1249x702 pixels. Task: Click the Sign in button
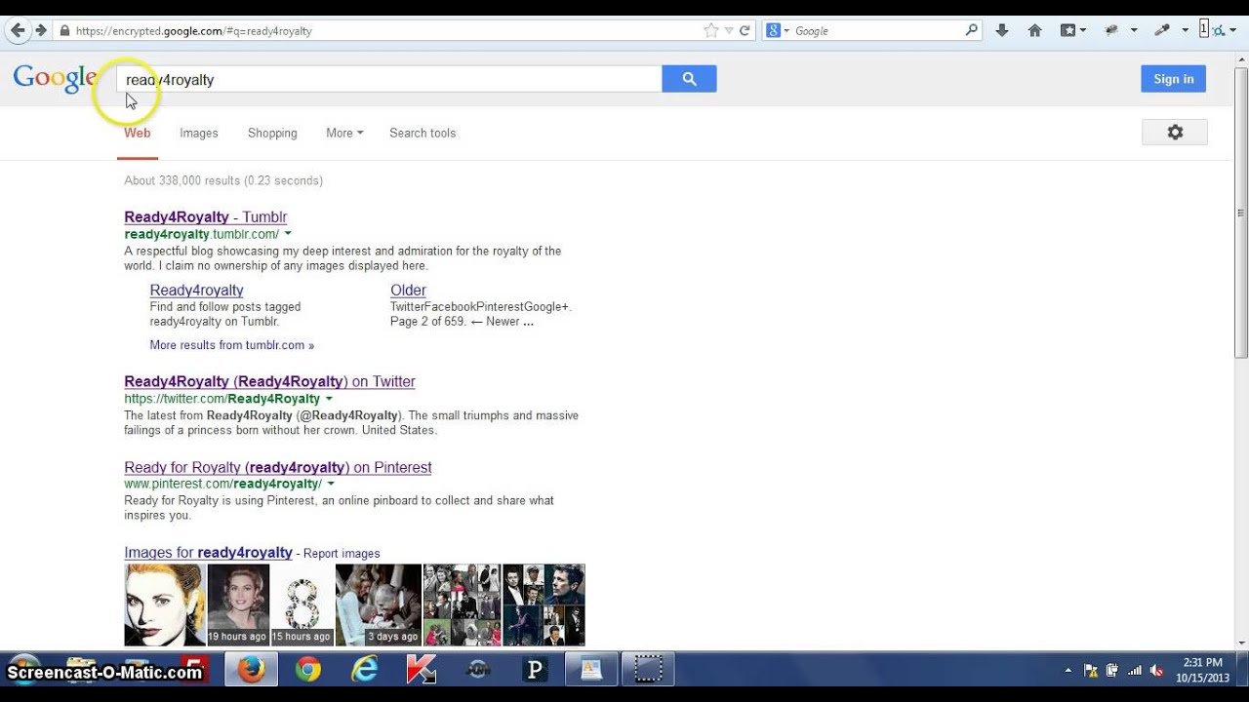click(1173, 79)
